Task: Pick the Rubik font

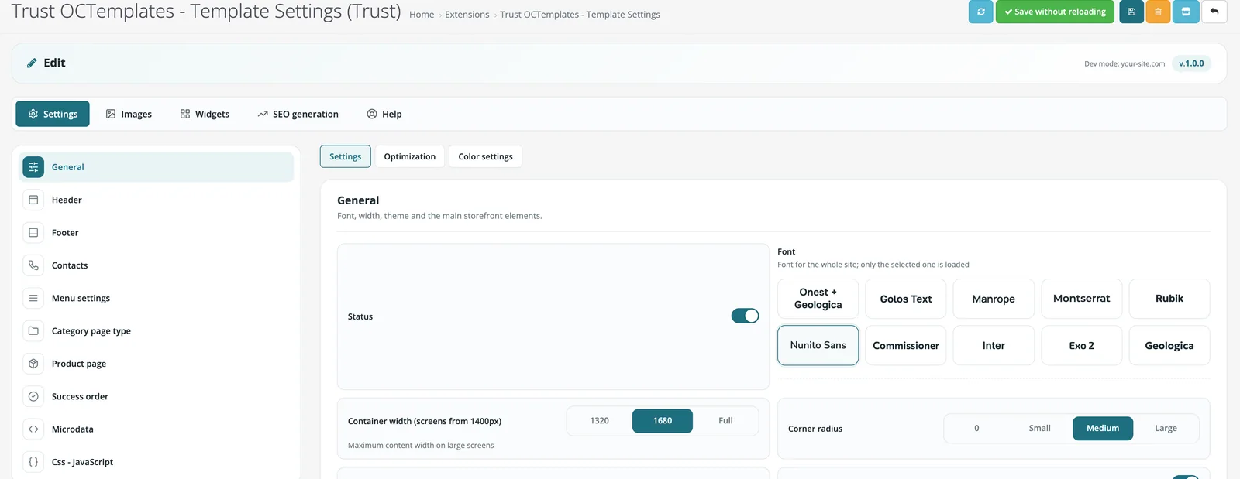Action: [x=1169, y=299]
